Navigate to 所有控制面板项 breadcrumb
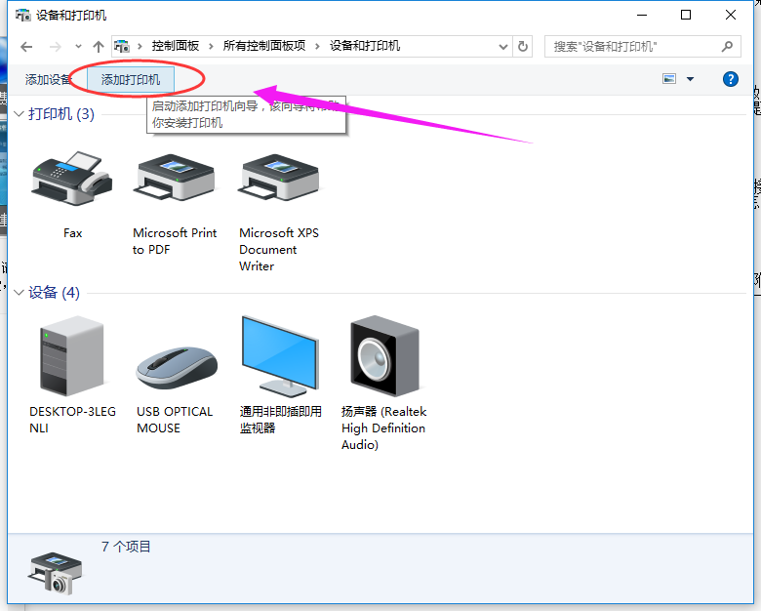761x611 pixels. pyautogui.click(x=264, y=46)
